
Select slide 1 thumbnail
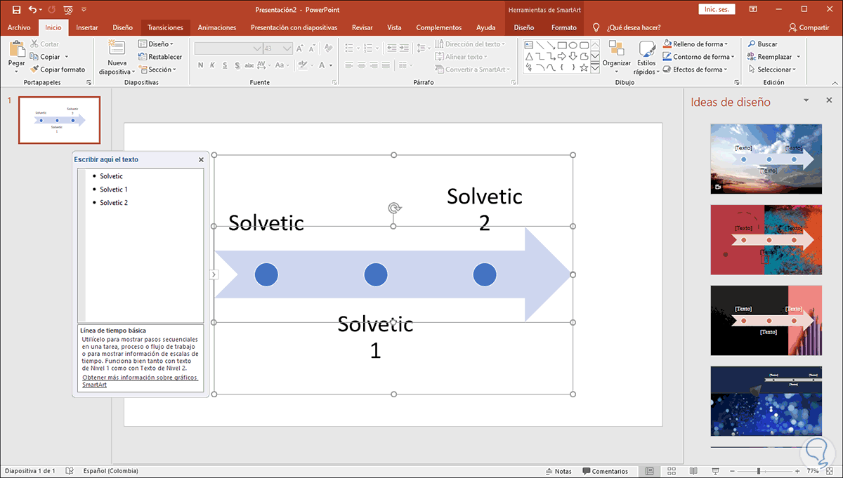[59, 120]
